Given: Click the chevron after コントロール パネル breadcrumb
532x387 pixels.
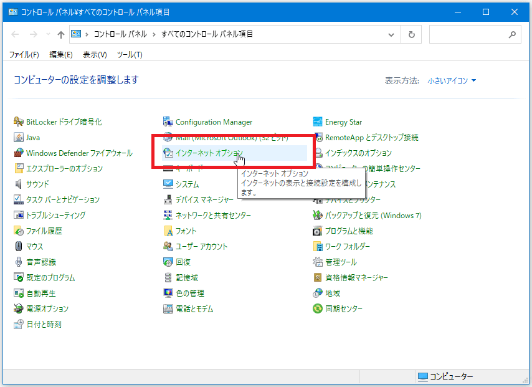Looking at the screenshot, I should click(154, 34).
